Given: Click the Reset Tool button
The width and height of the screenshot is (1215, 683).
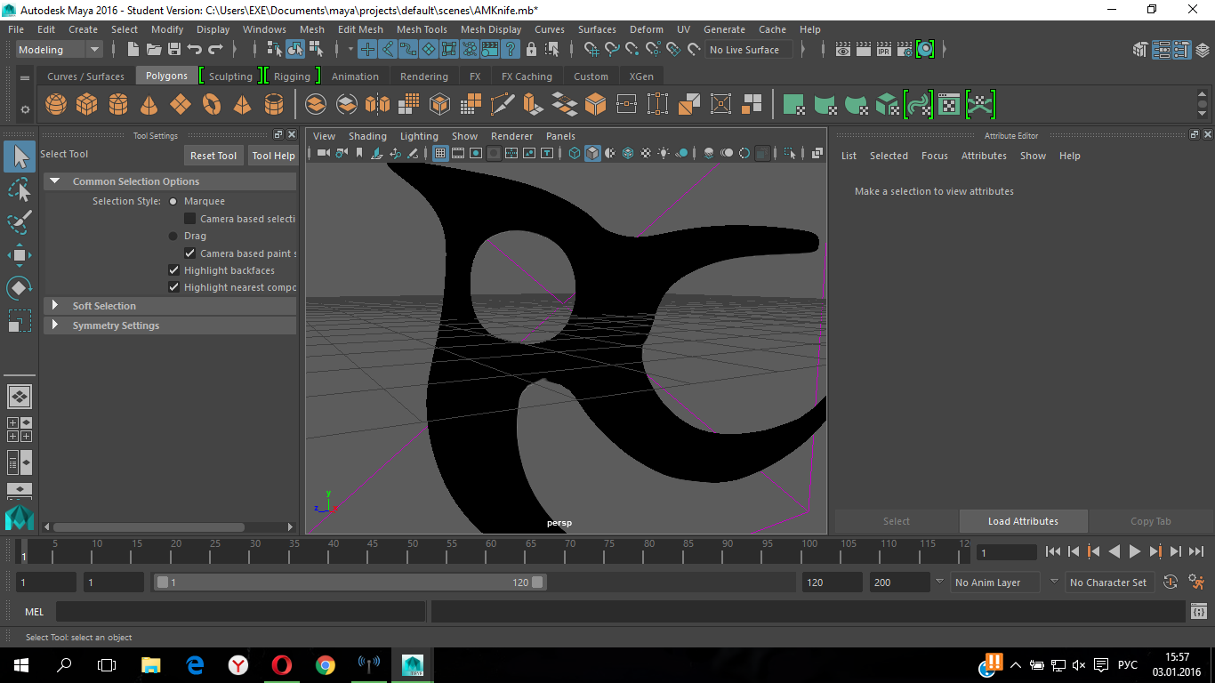Looking at the screenshot, I should (213, 156).
